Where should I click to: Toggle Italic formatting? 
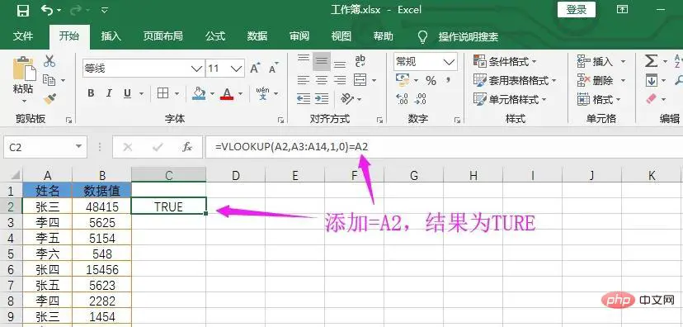pyautogui.click(x=109, y=92)
